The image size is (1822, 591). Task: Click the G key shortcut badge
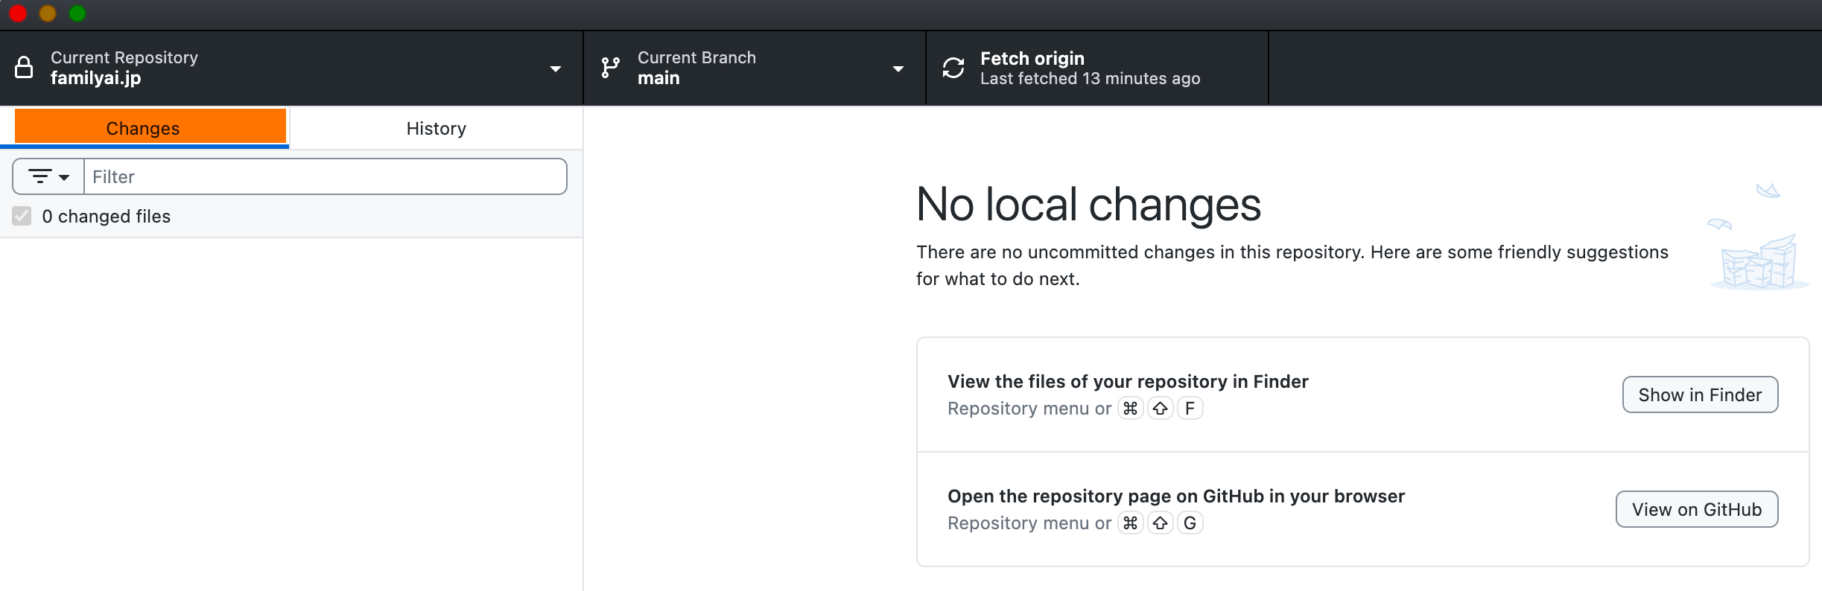coord(1190,523)
